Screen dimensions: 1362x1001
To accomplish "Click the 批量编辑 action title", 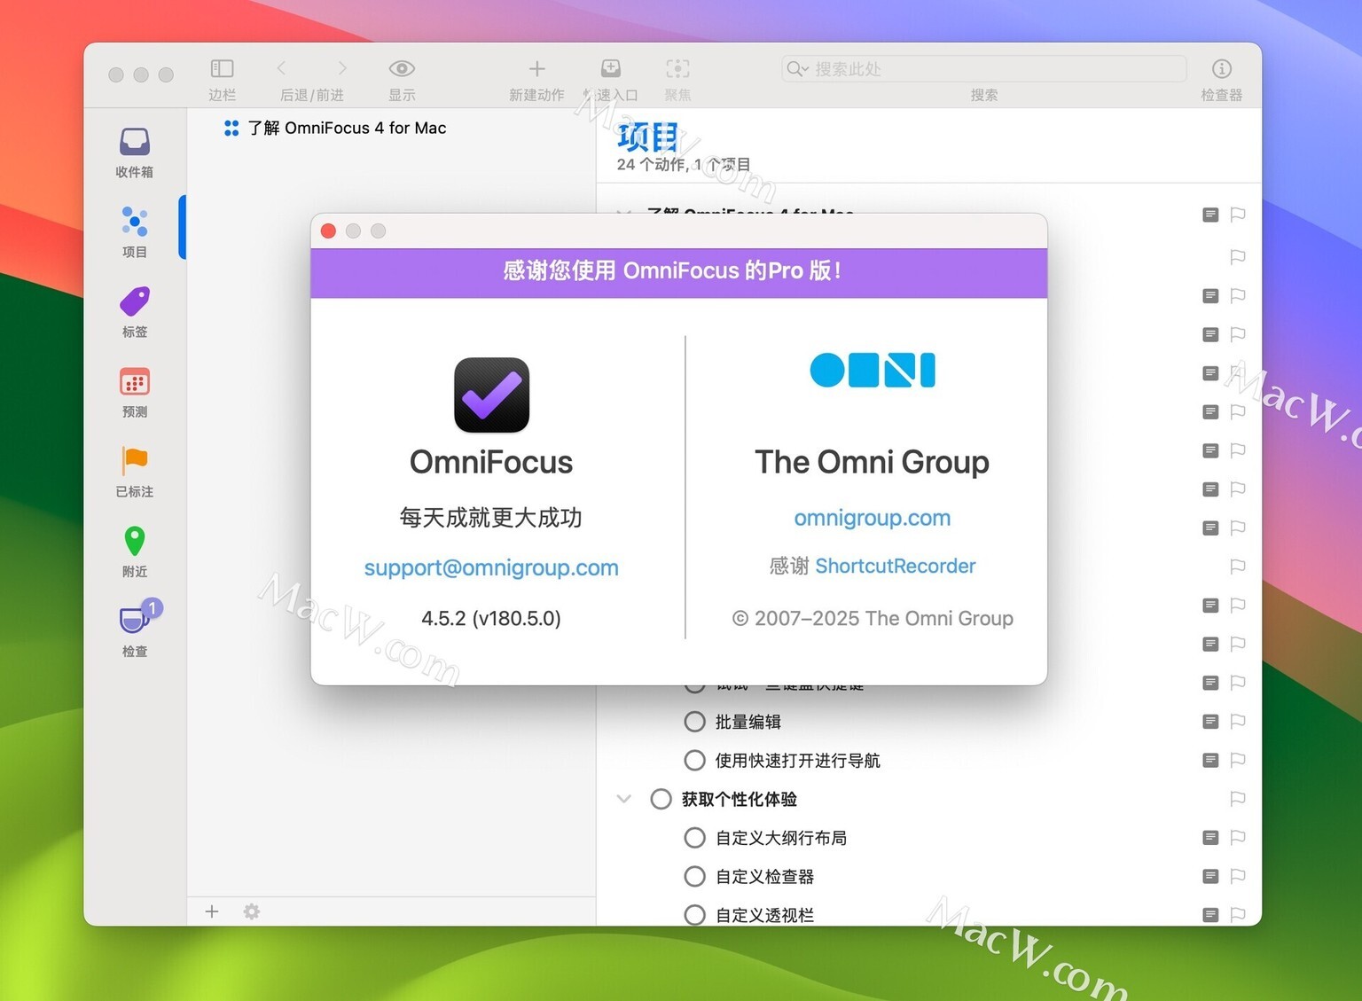I will tap(748, 722).
